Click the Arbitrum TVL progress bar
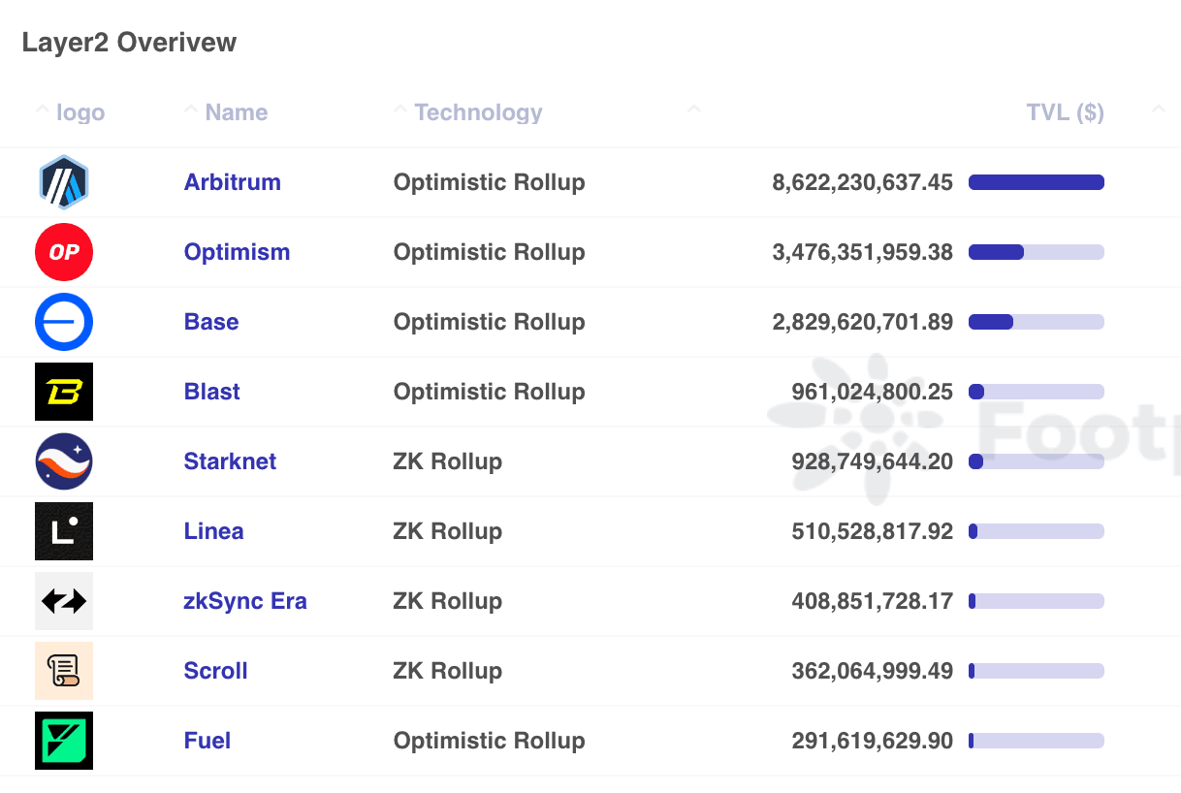Viewport: 1181px width, 793px height. [x=1037, y=182]
